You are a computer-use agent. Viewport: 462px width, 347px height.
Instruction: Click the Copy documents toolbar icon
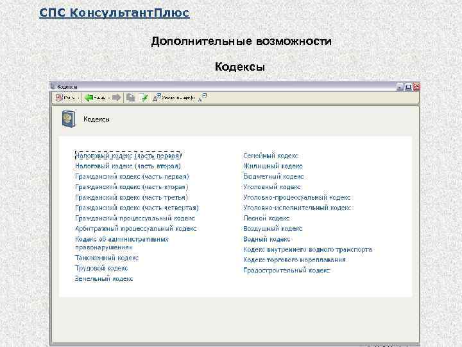tap(130, 98)
